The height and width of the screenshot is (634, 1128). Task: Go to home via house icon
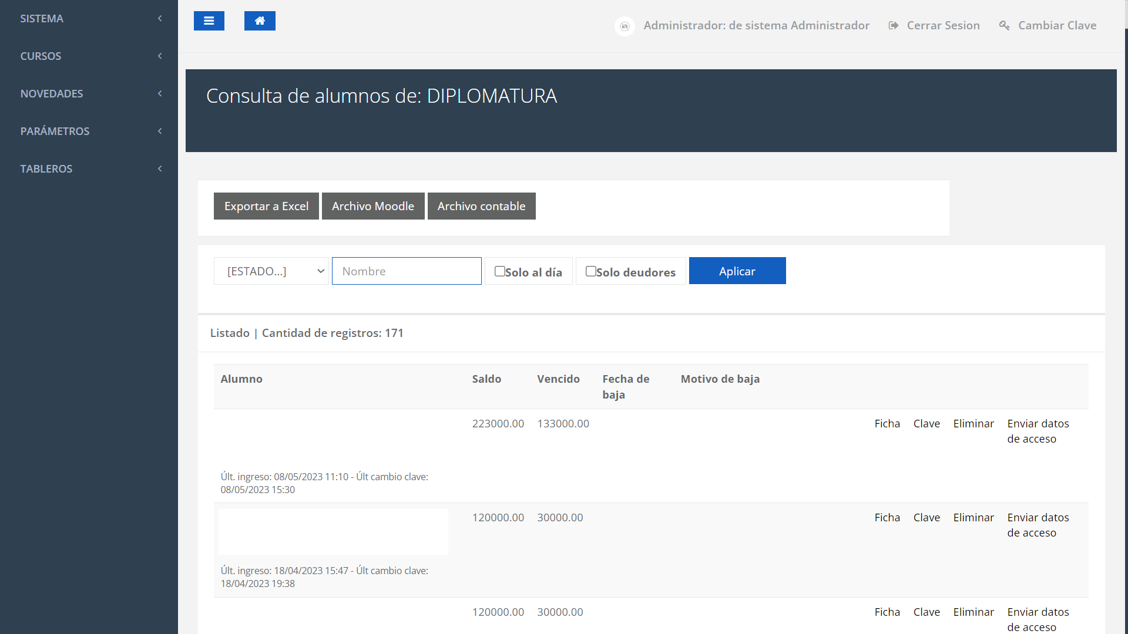260,21
